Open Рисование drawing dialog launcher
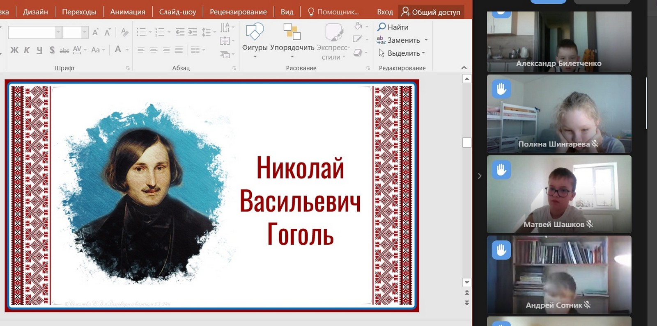This screenshot has height=326, width=657. click(368, 68)
